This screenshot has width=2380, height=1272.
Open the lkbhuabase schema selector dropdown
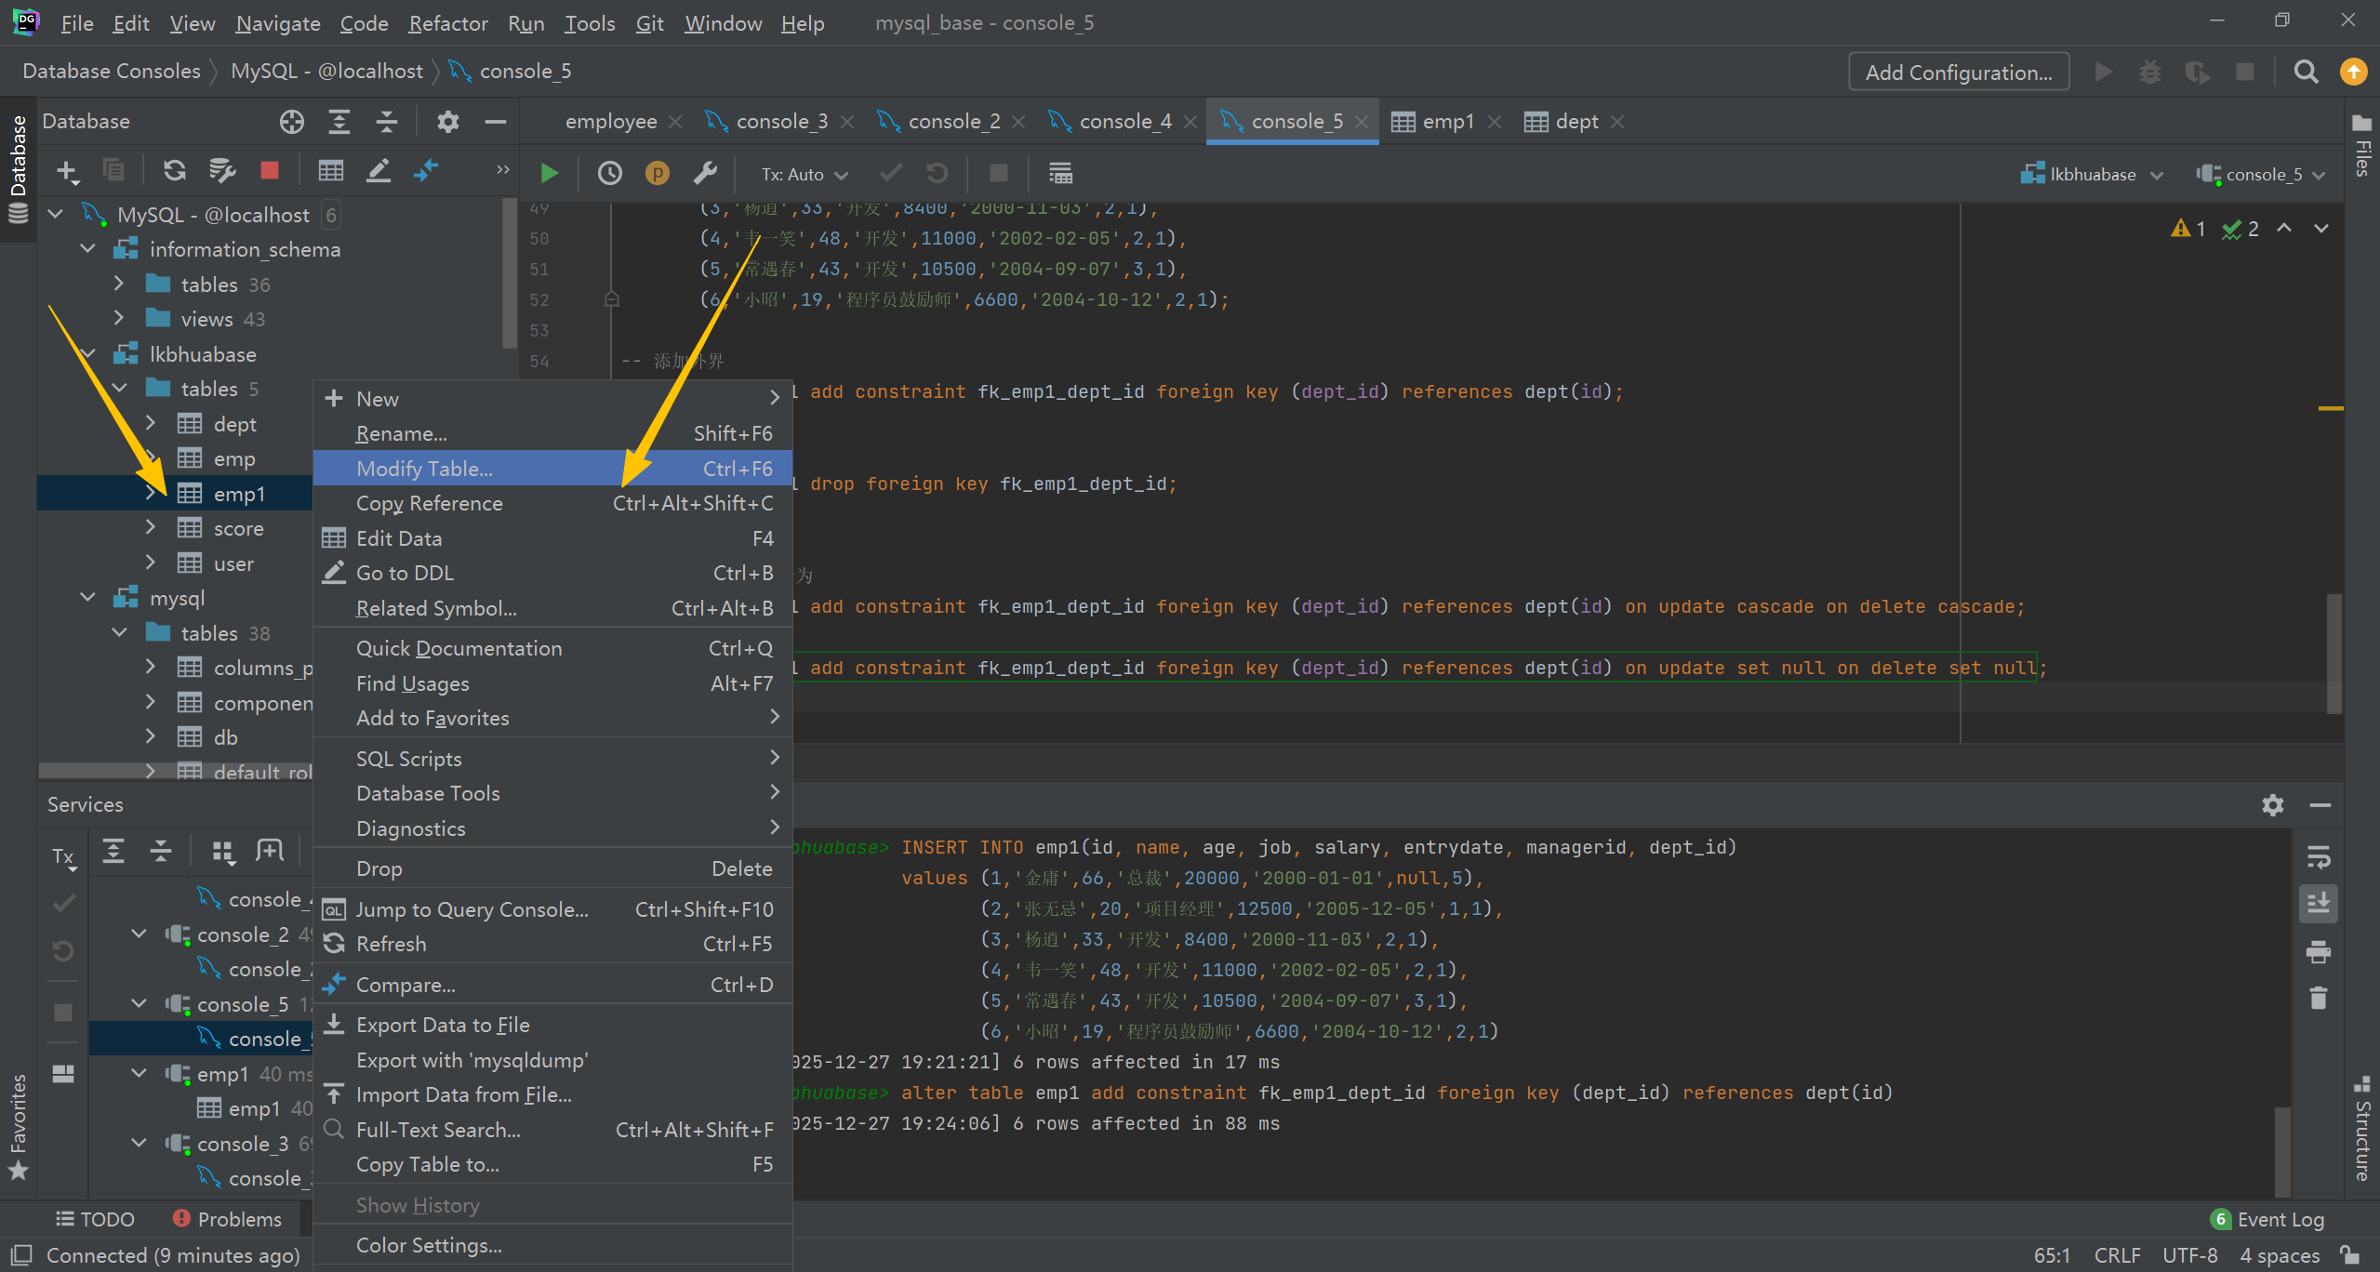click(2092, 174)
